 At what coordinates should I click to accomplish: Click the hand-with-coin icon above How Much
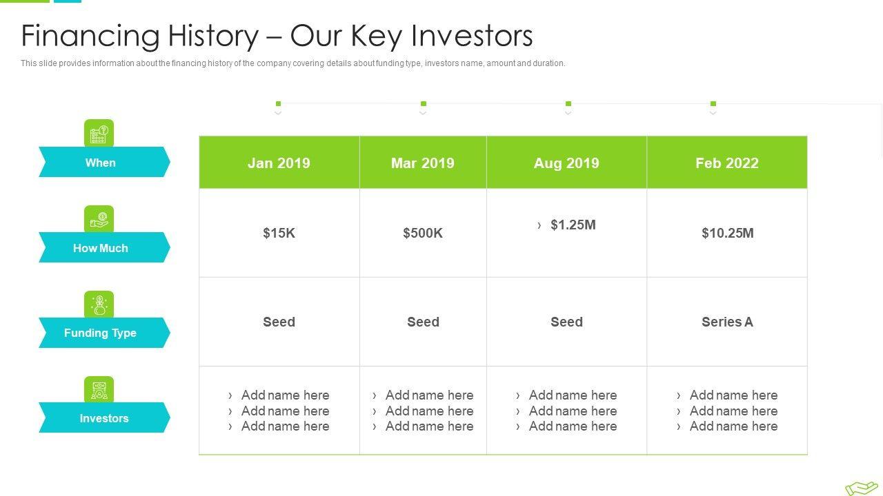point(99,218)
